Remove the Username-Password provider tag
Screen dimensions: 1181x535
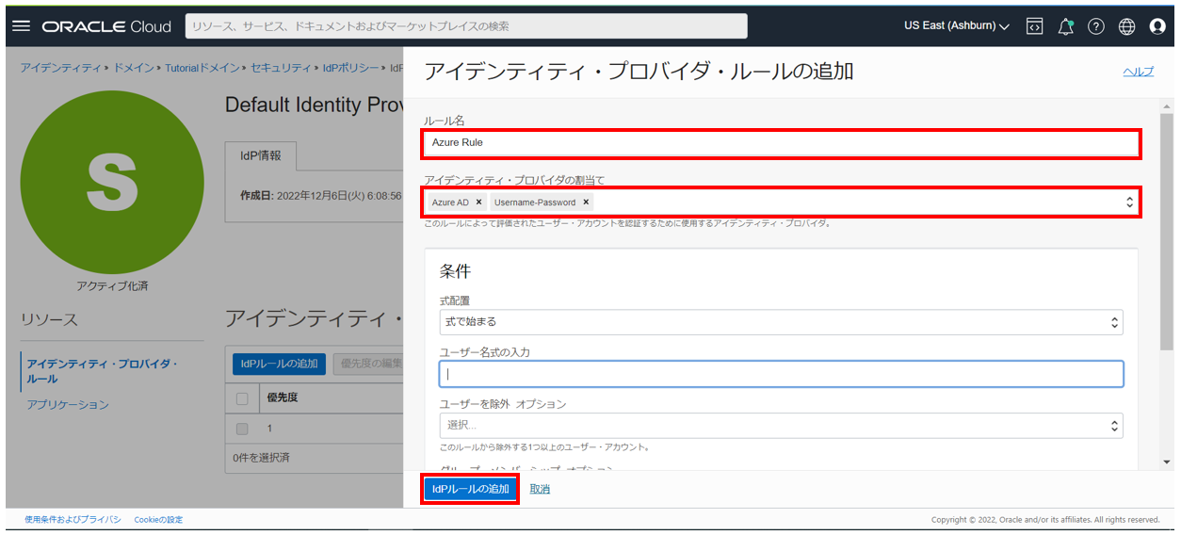586,203
